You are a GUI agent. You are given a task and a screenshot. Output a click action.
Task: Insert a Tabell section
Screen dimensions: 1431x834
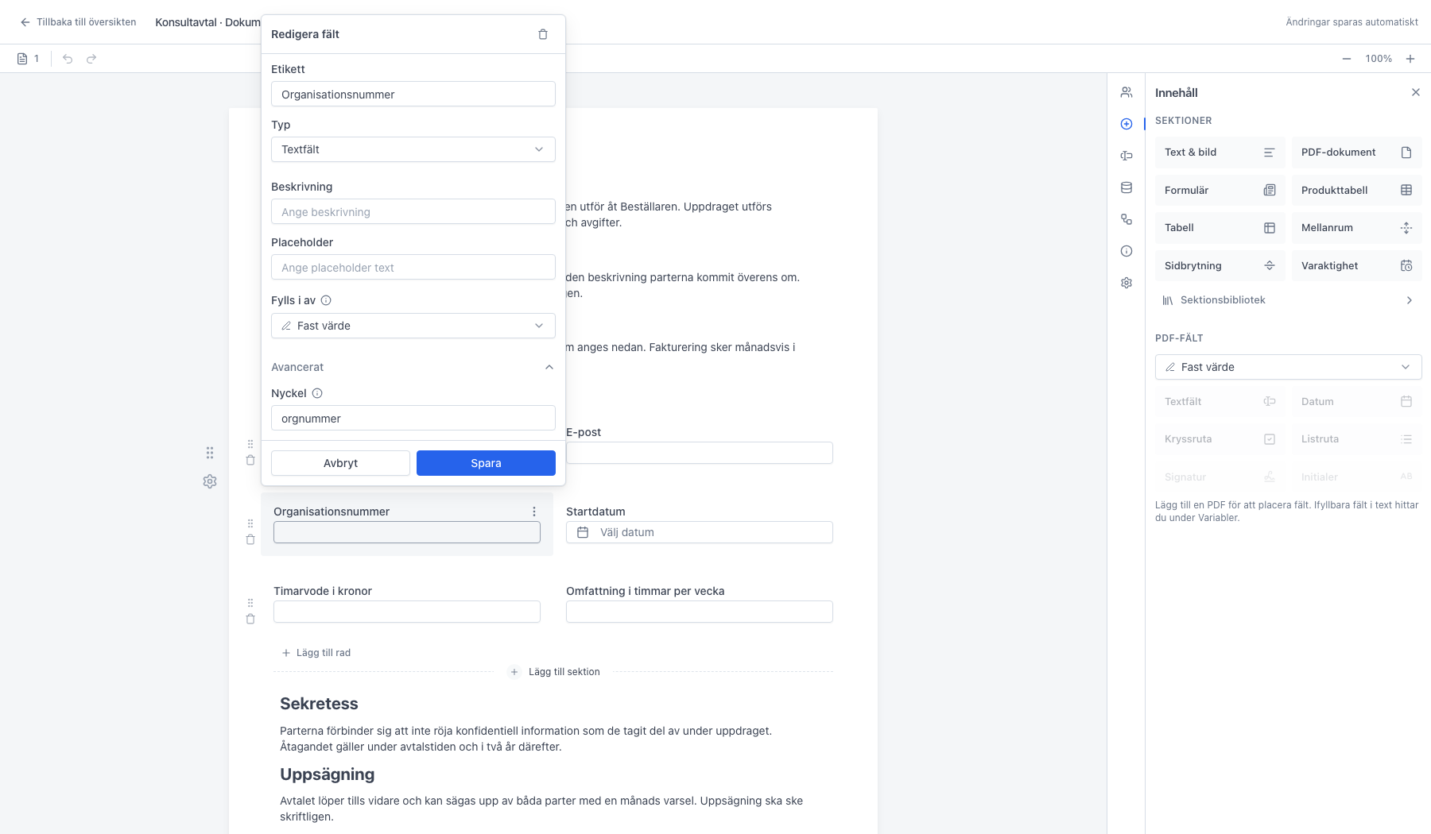[x=1220, y=228]
